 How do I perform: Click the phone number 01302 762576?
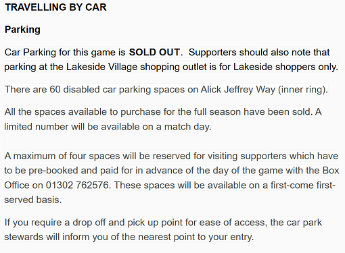click(77, 186)
